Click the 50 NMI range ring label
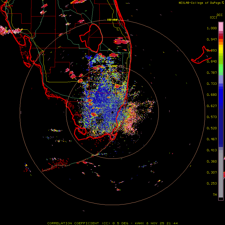Viewport: 225px width, 225px height. coord(112,66)
